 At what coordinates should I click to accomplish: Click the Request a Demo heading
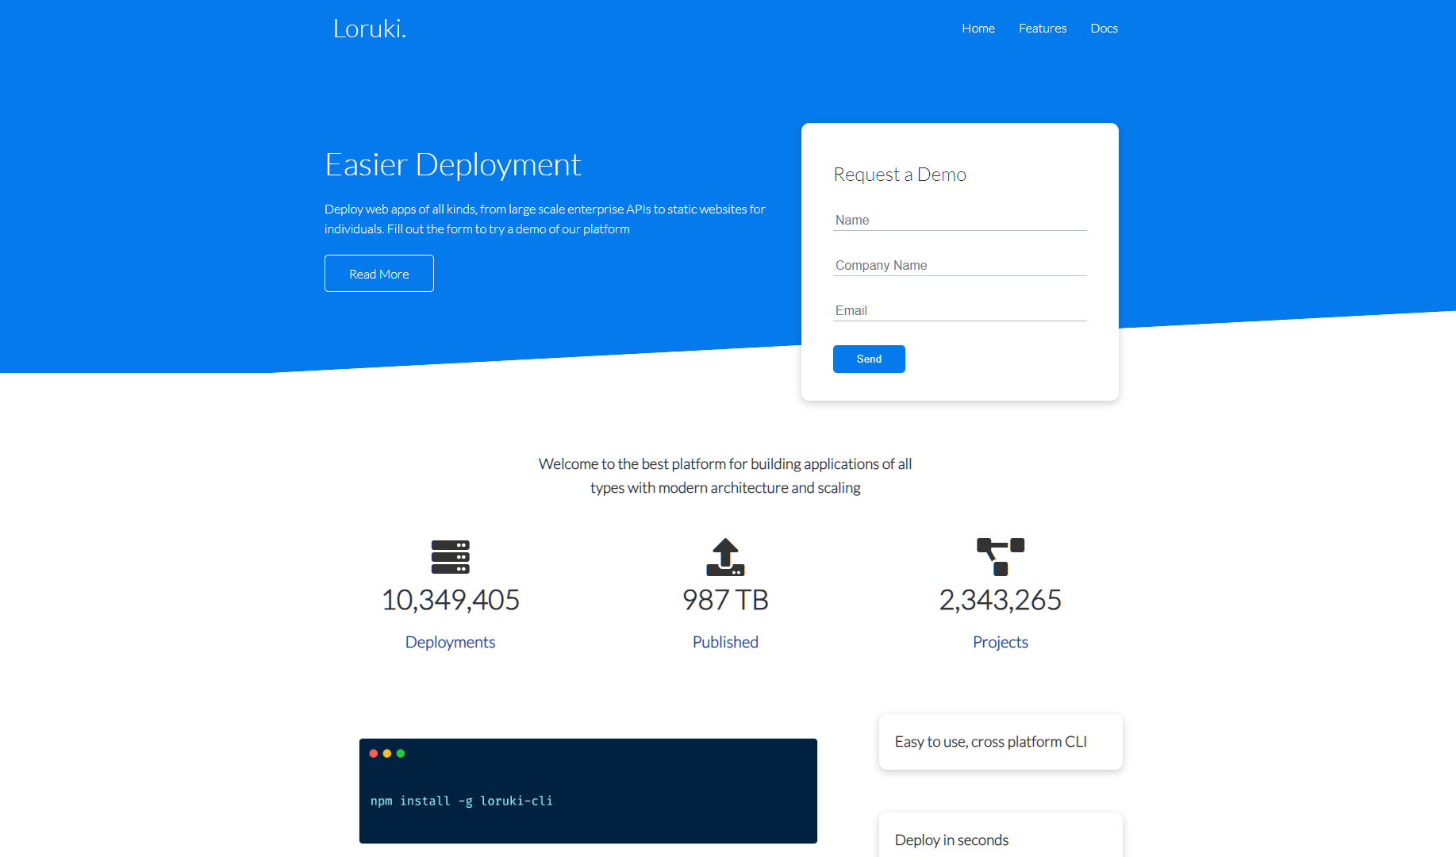pyautogui.click(x=900, y=175)
